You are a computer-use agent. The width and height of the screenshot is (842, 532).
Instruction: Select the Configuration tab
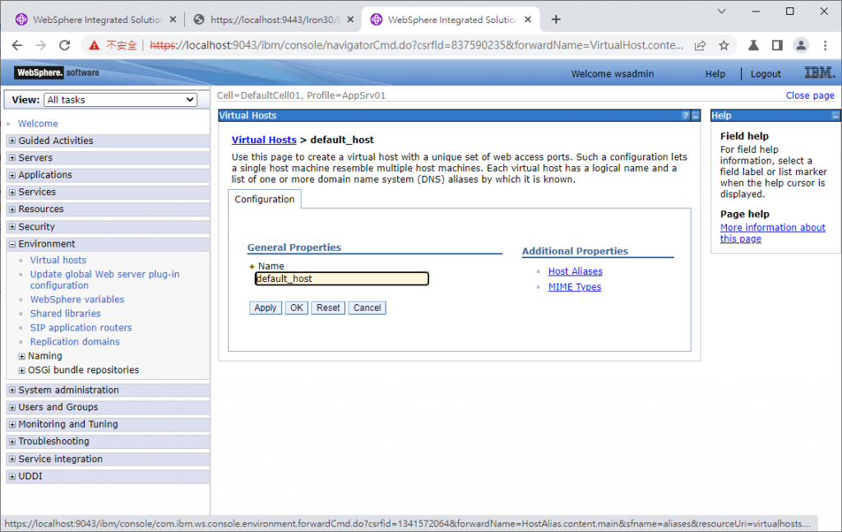265,199
